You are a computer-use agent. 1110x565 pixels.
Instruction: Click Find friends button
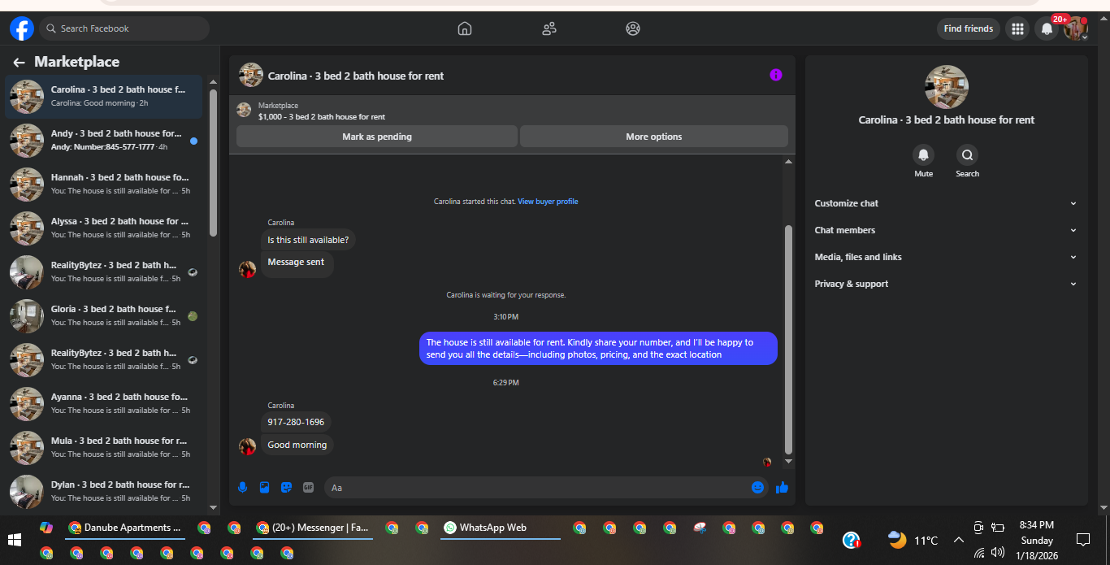(969, 29)
